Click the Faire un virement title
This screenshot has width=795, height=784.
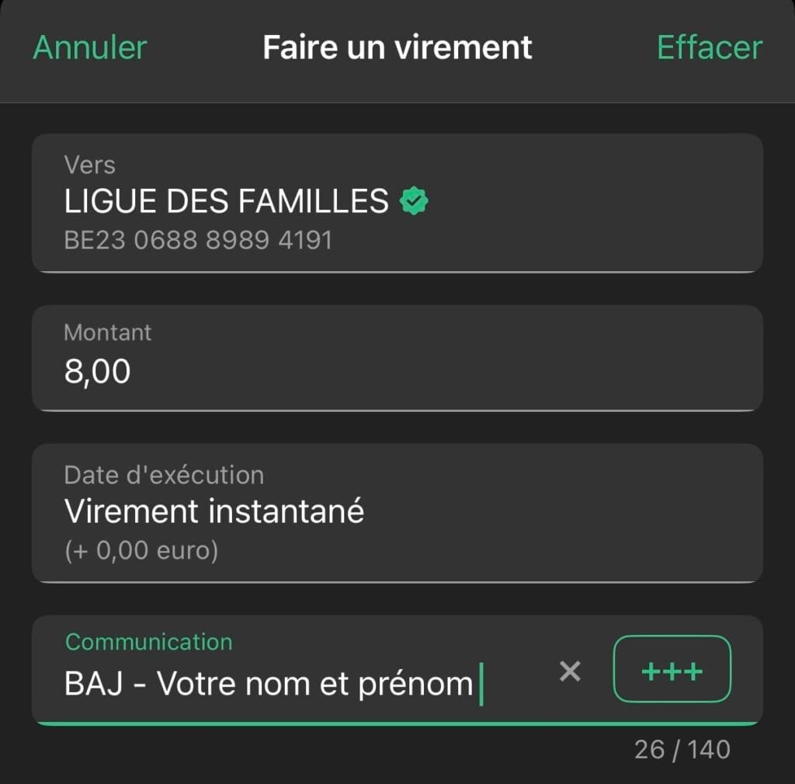click(397, 47)
